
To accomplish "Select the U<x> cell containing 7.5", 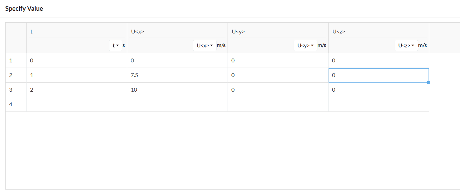I will pyautogui.click(x=177, y=75).
